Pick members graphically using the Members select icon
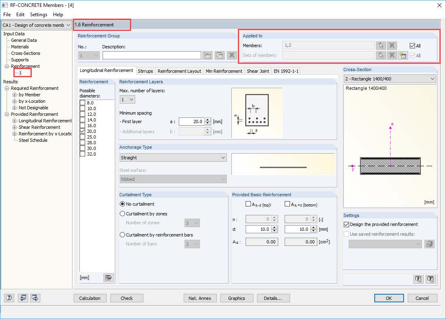The image size is (446, 319). 381,46
